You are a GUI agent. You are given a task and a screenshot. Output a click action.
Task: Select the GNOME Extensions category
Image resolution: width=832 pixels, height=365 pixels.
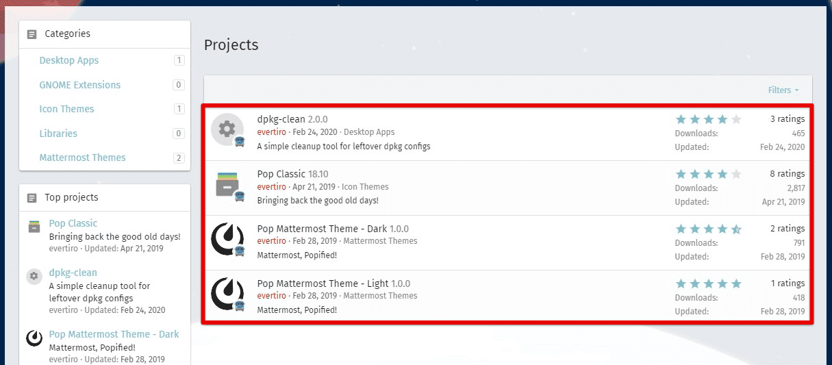(79, 85)
